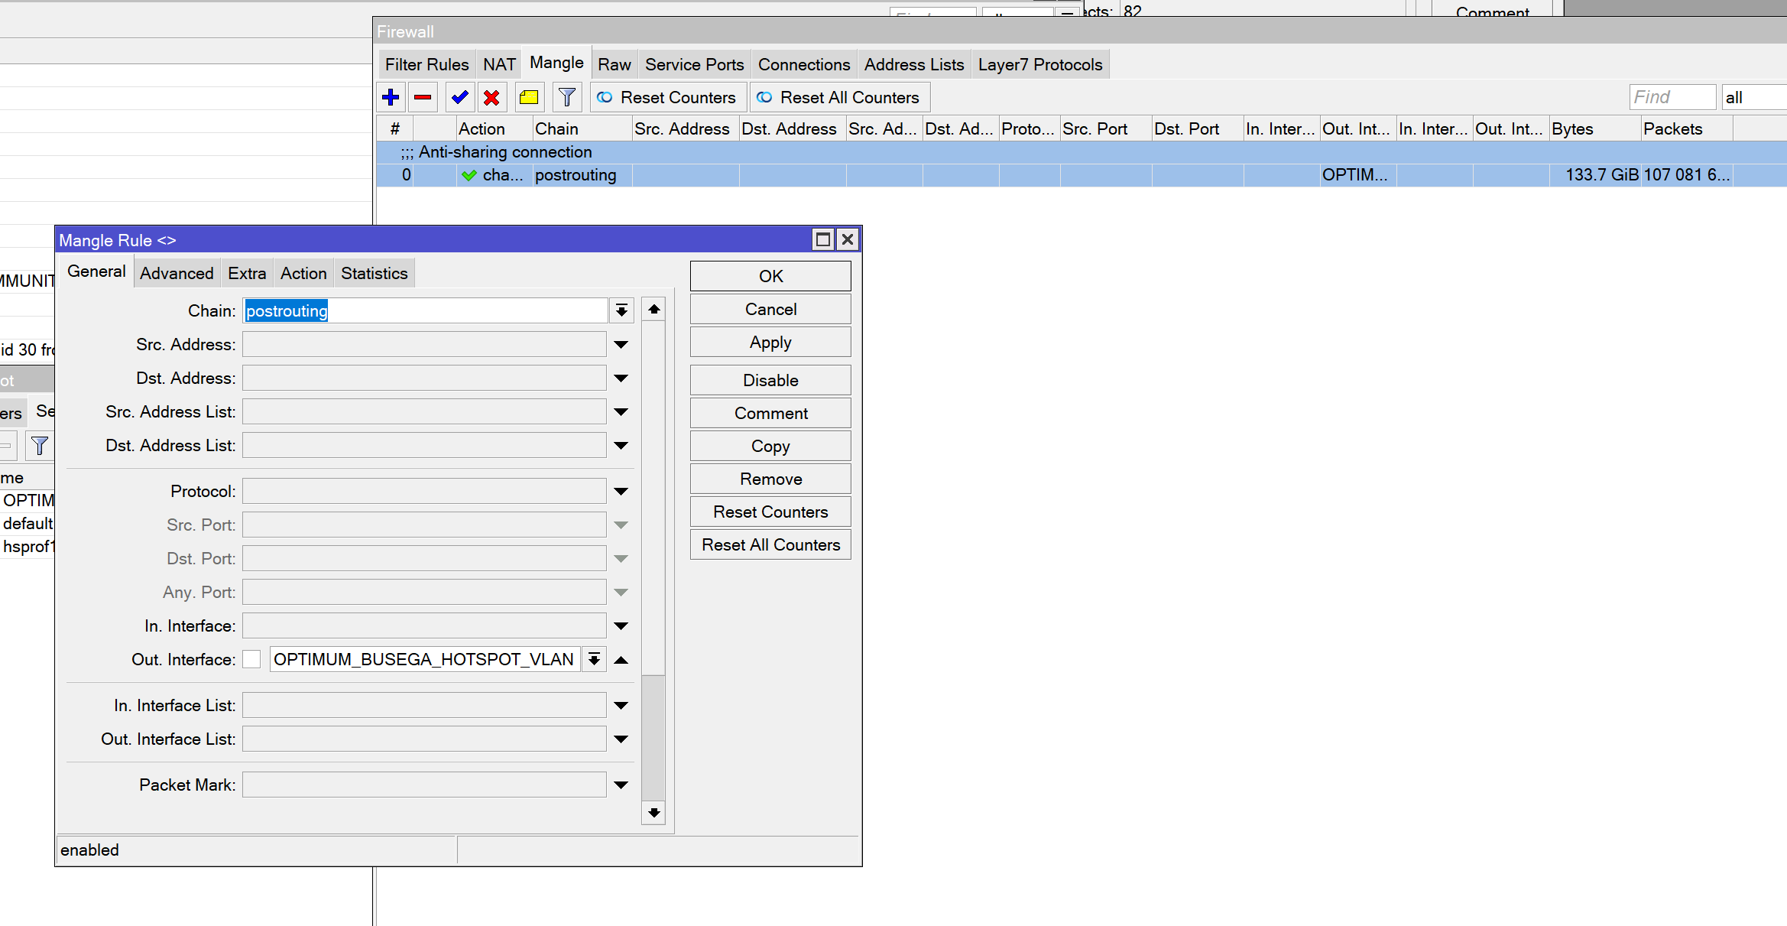Click the Reset Counters toolbar button
This screenshot has height=926, width=1787.
pyautogui.click(x=667, y=97)
